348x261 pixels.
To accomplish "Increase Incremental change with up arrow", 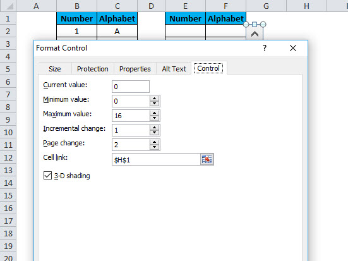I will 155,128.
